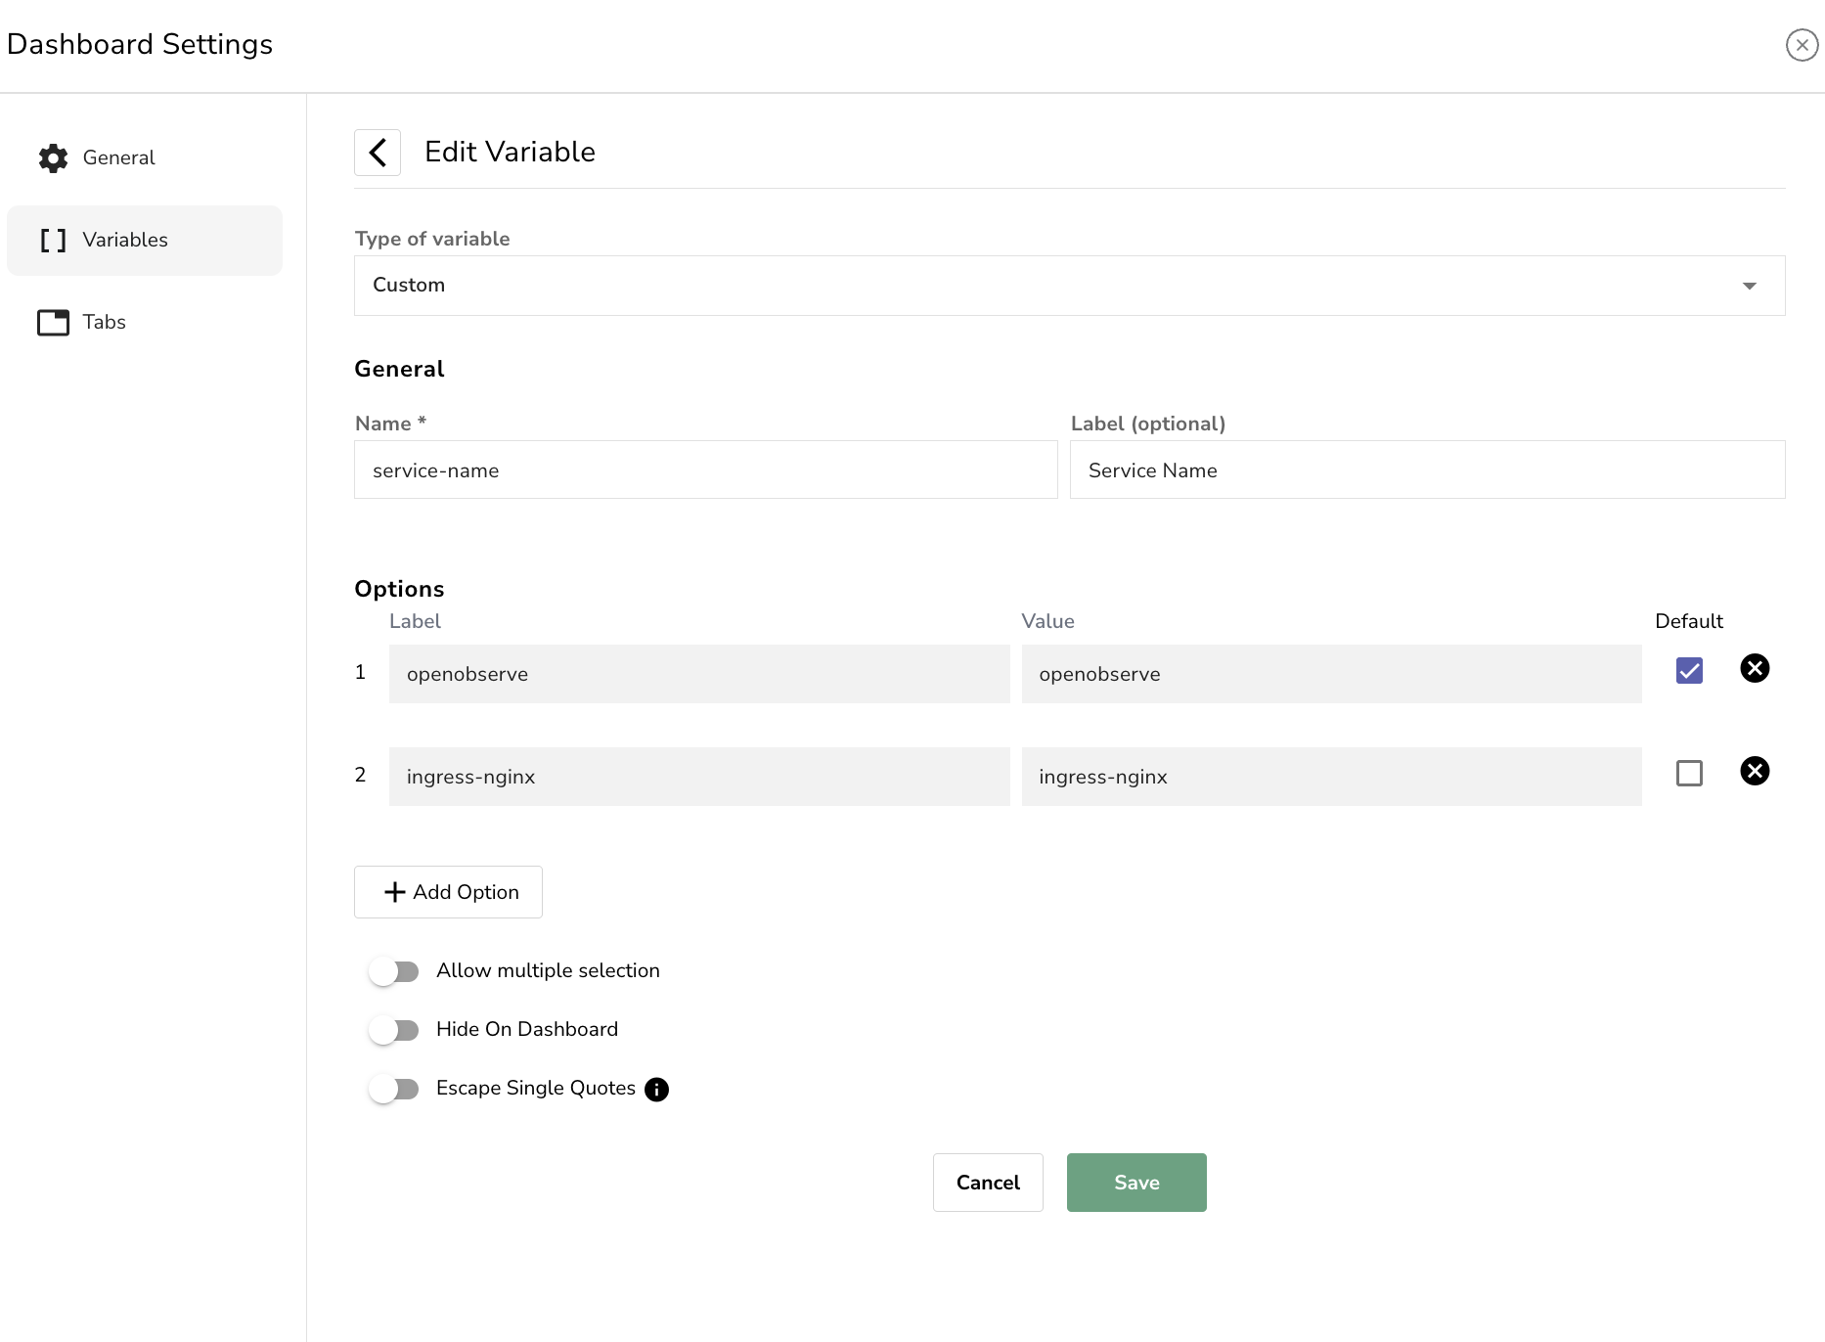Select the Variables brackets icon in sidebar

[x=53, y=240]
